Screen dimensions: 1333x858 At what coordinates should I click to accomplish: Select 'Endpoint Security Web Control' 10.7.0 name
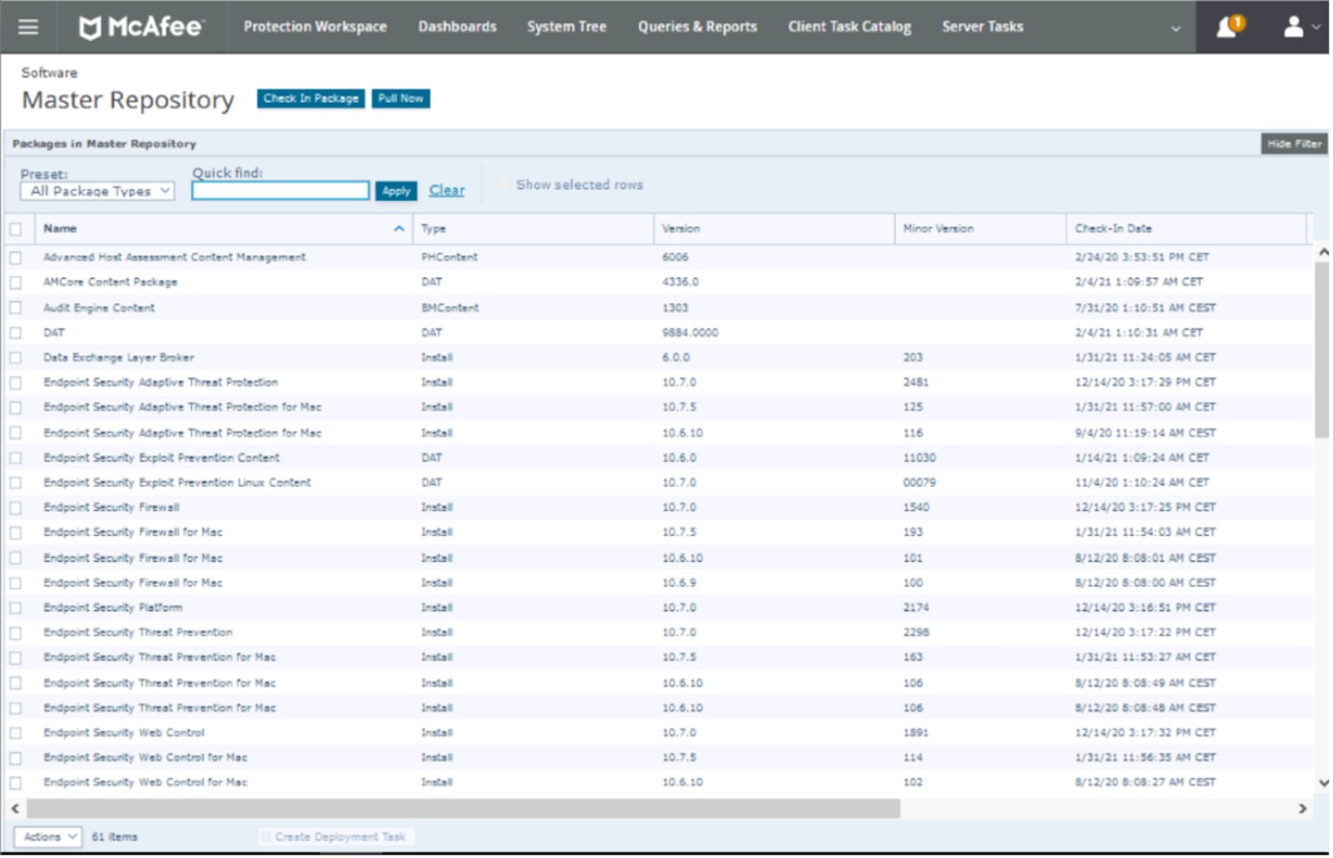coord(124,733)
